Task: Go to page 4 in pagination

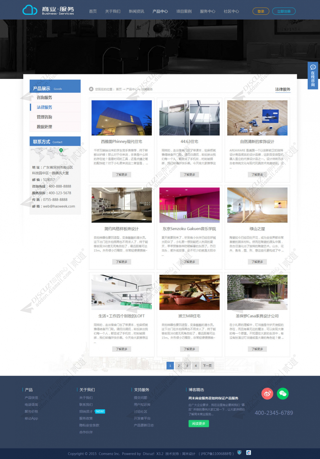Action: coord(196,366)
